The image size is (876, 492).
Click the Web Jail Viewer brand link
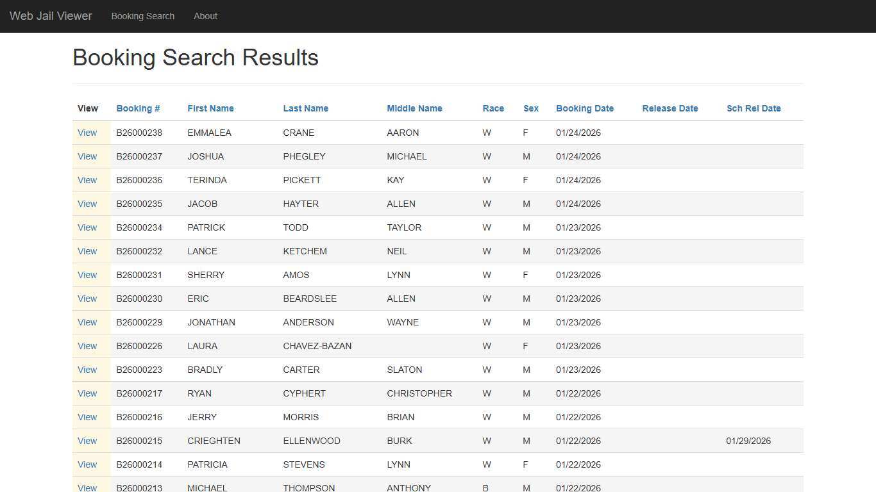50,16
